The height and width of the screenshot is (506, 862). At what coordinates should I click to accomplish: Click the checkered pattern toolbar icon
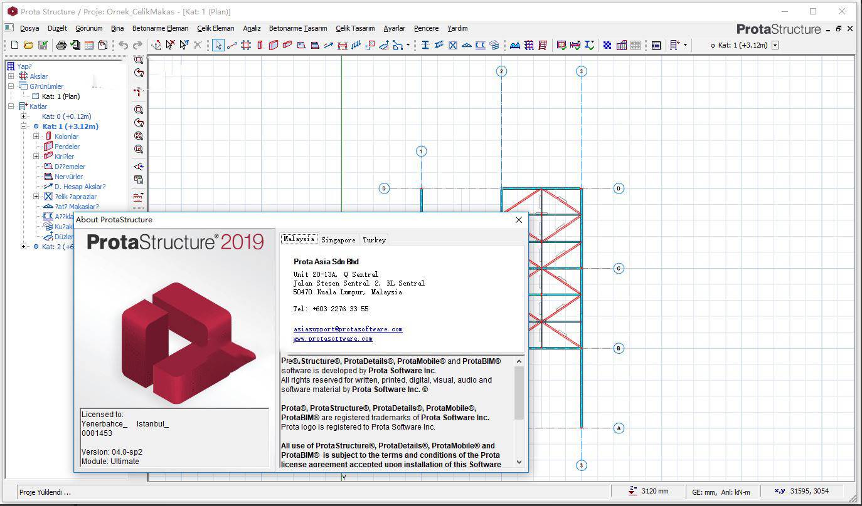coord(607,45)
